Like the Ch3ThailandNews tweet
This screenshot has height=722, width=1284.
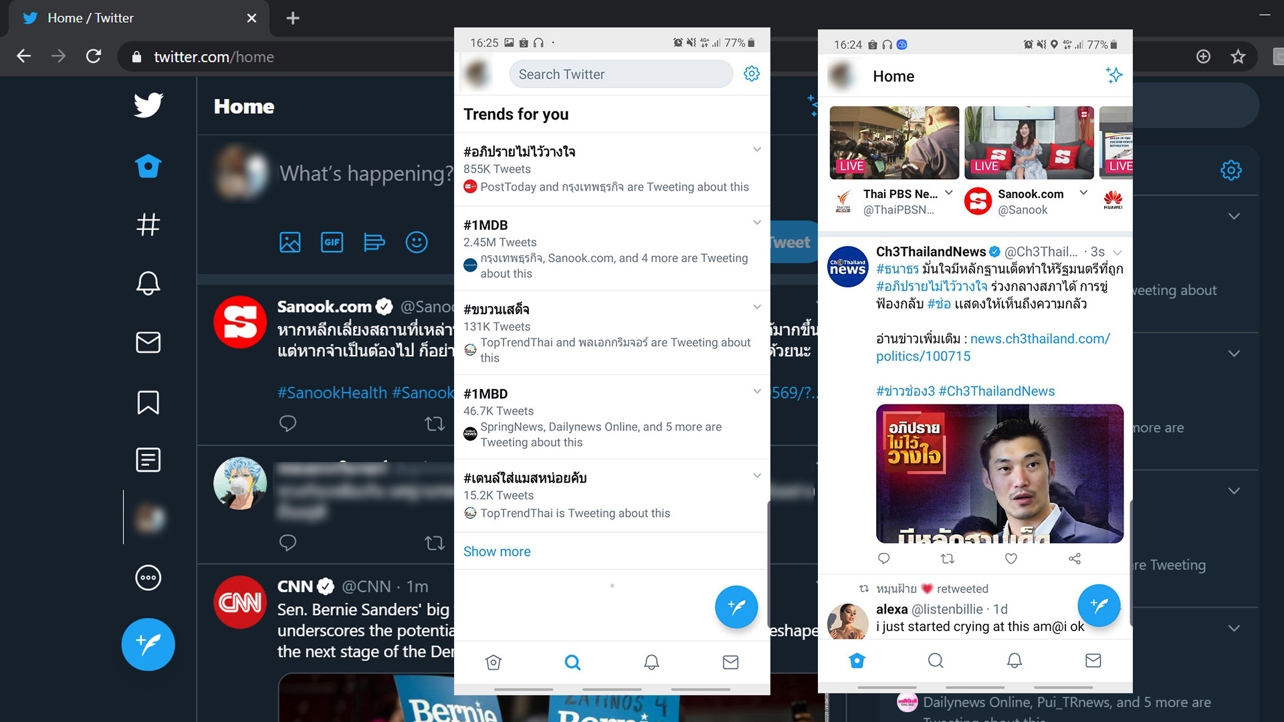[x=1011, y=559]
